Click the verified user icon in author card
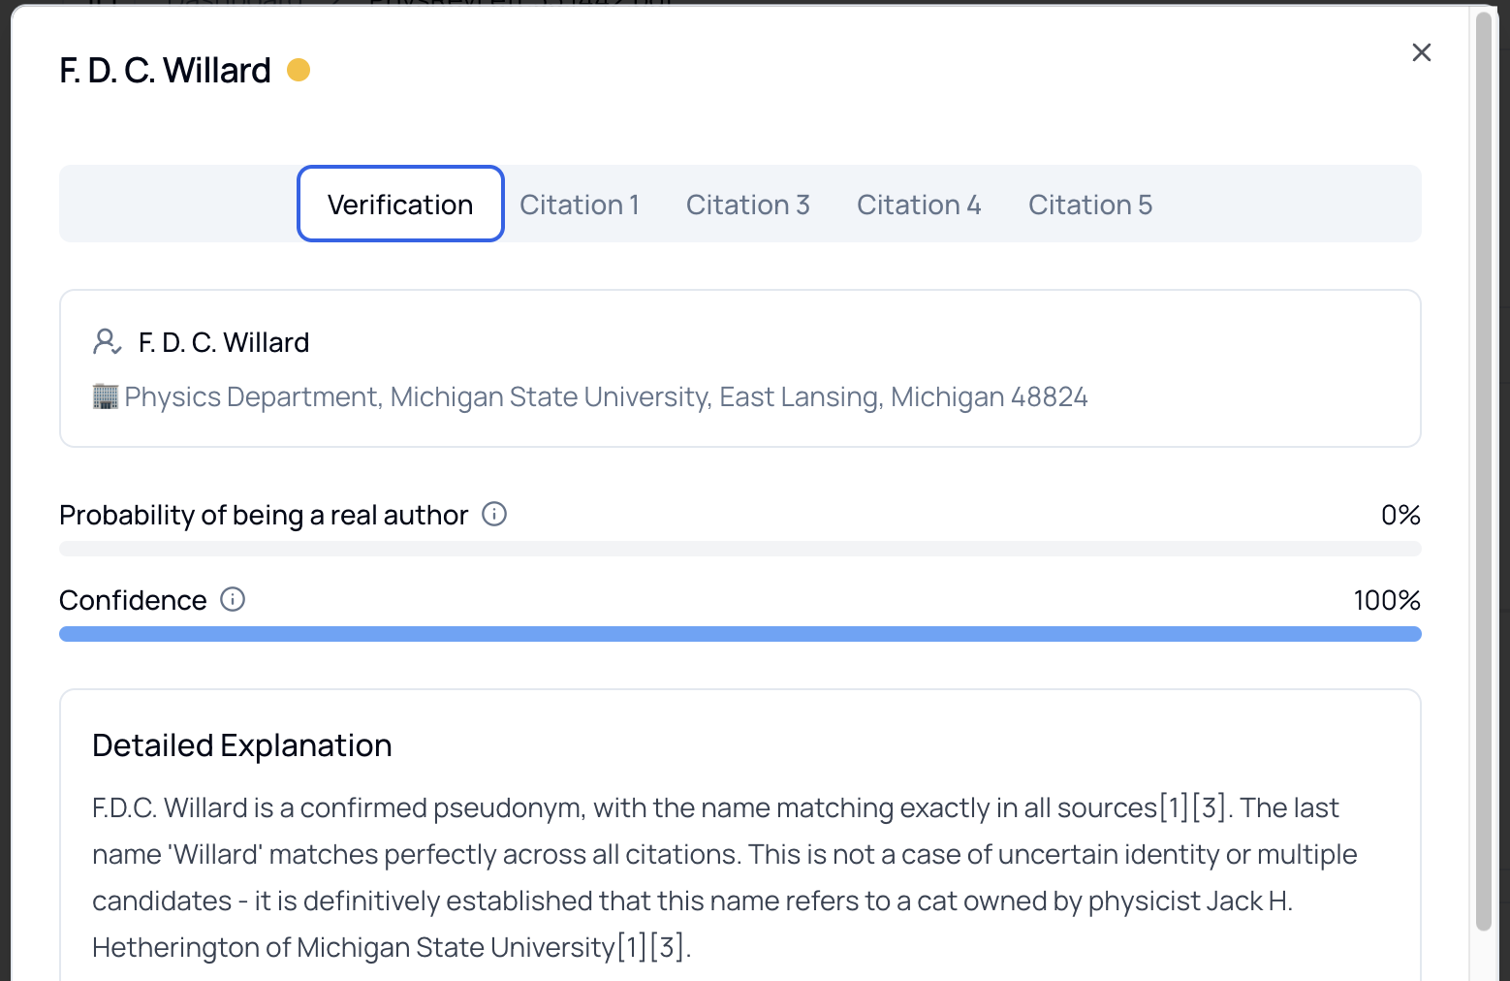1510x981 pixels. pos(107,342)
